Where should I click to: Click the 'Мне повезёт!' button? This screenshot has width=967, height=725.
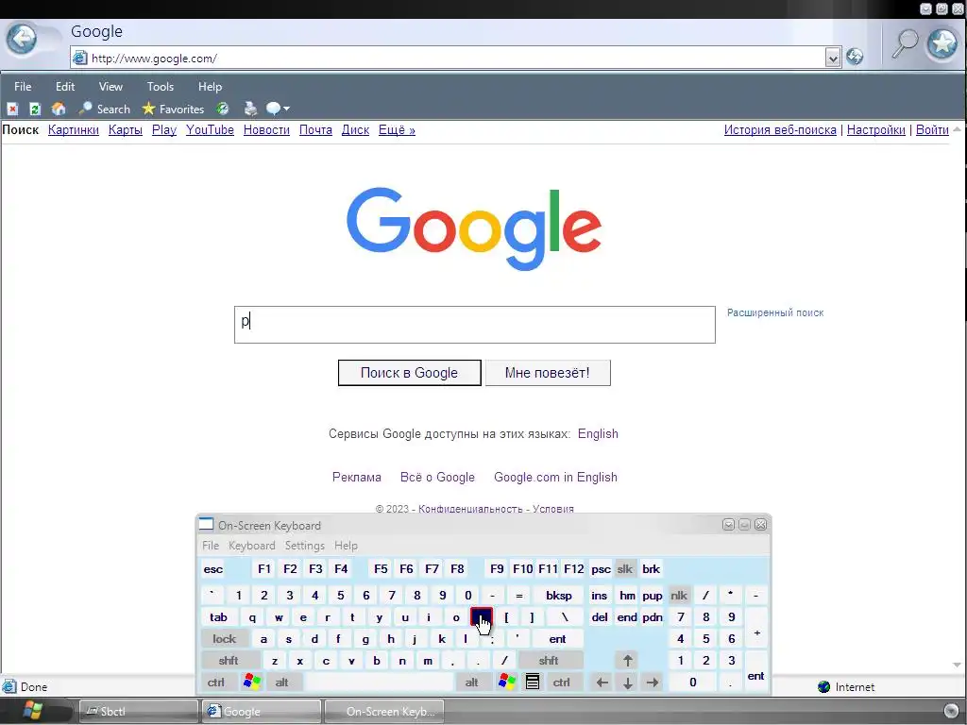[548, 373]
